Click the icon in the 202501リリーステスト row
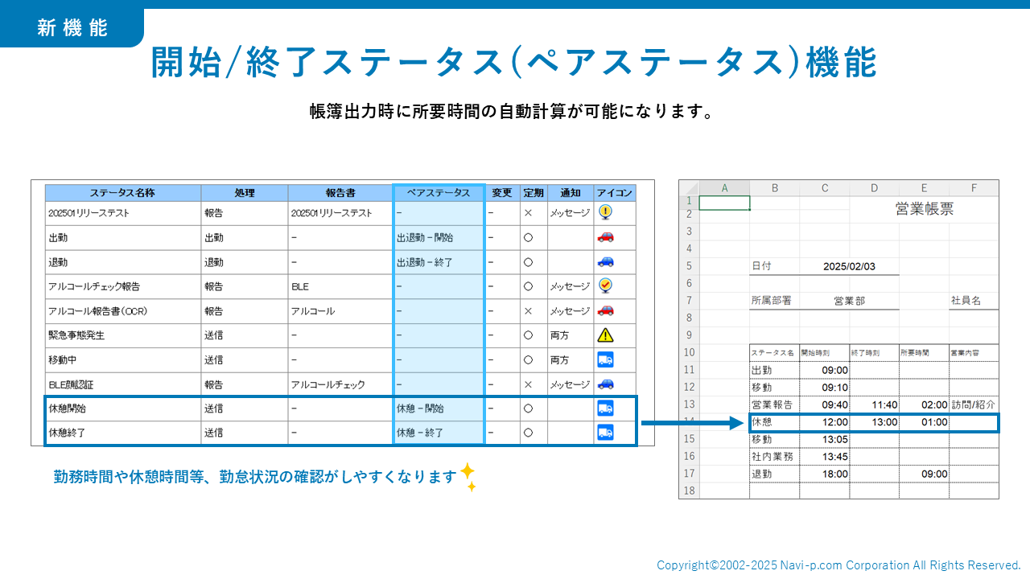 [x=606, y=212]
